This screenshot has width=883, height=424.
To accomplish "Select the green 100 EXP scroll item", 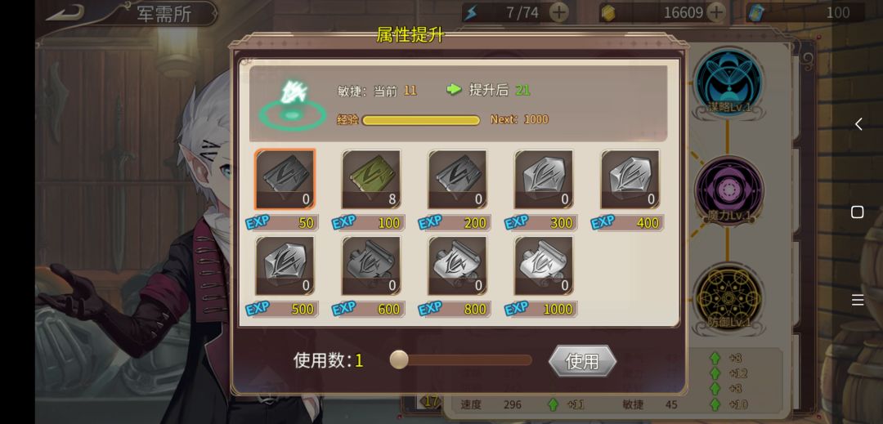I will coord(371,180).
